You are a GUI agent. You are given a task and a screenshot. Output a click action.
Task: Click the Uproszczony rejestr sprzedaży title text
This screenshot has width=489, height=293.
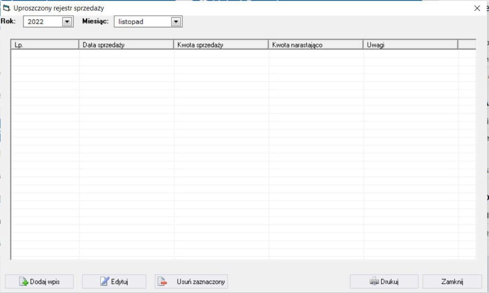pyautogui.click(x=59, y=8)
